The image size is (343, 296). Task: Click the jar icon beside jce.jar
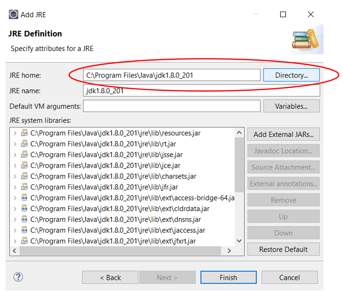coord(24,165)
